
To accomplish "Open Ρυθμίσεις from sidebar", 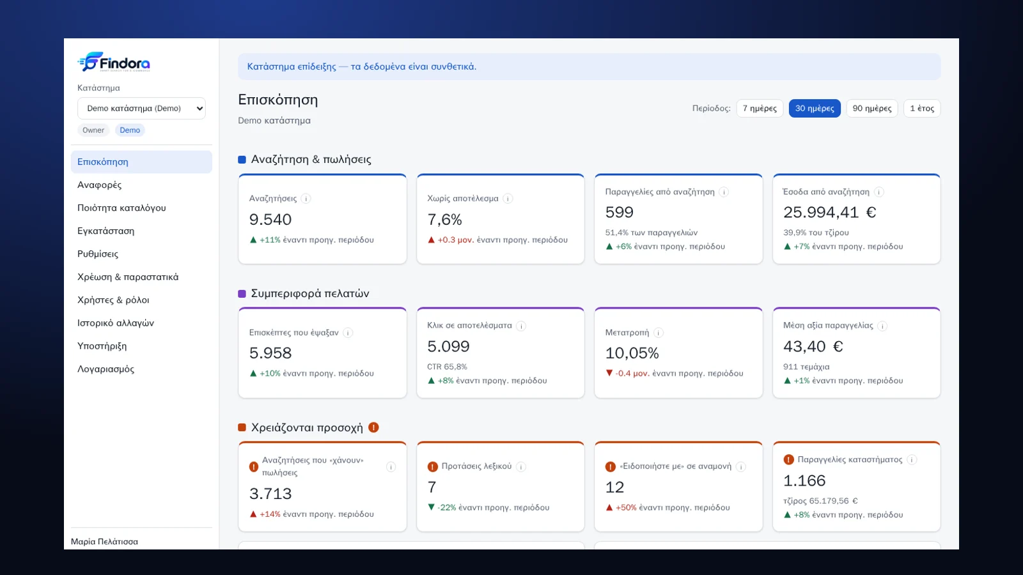I will pyautogui.click(x=141, y=254).
